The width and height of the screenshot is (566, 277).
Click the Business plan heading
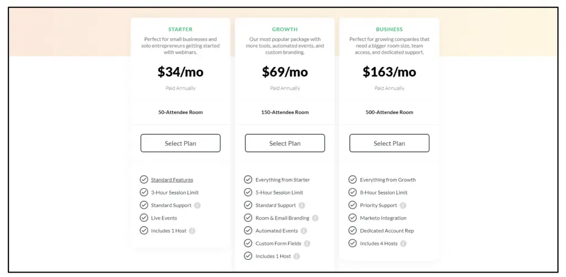tap(389, 29)
